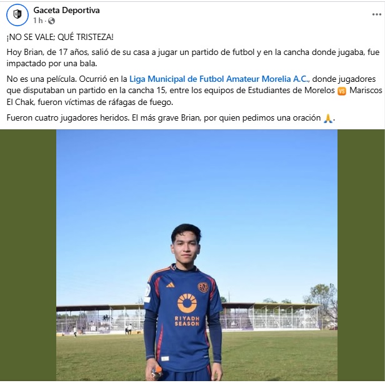The height and width of the screenshot is (383, 385).
Task: Click the grandstand right of the player
Action: point(271,316)
